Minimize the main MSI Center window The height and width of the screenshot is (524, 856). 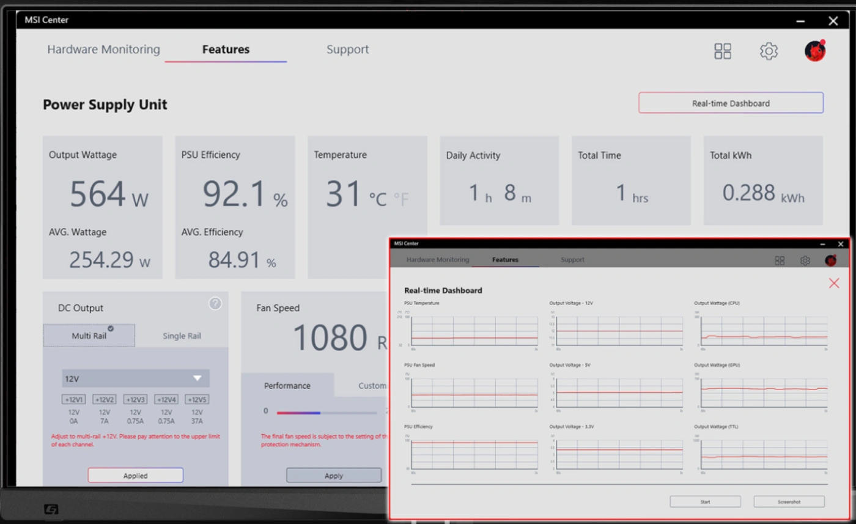coord(800,21)
